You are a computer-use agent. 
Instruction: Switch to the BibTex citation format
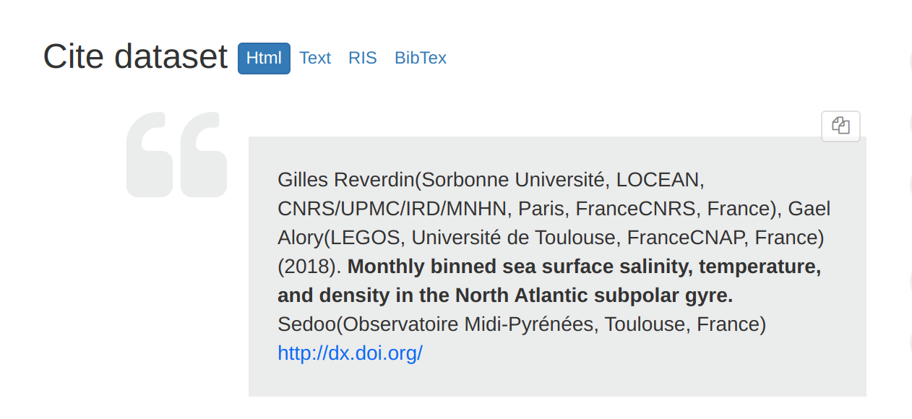421,58
